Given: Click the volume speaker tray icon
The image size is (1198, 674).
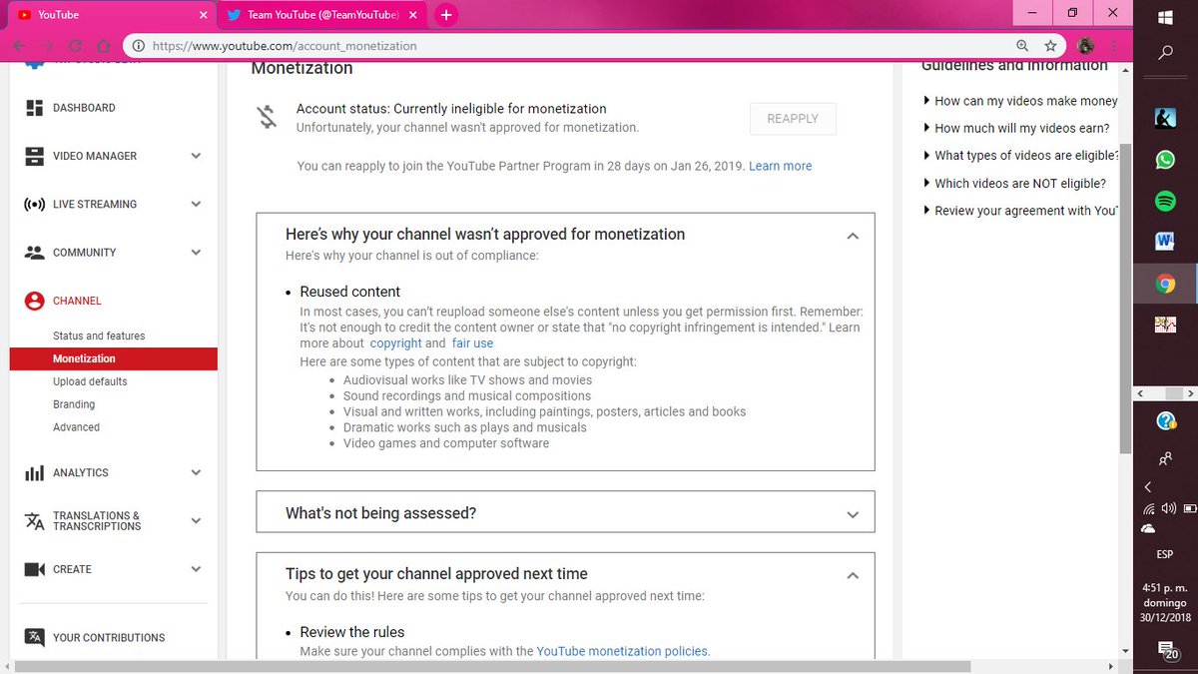Looking at the screenshot, I should point(1170,508).
